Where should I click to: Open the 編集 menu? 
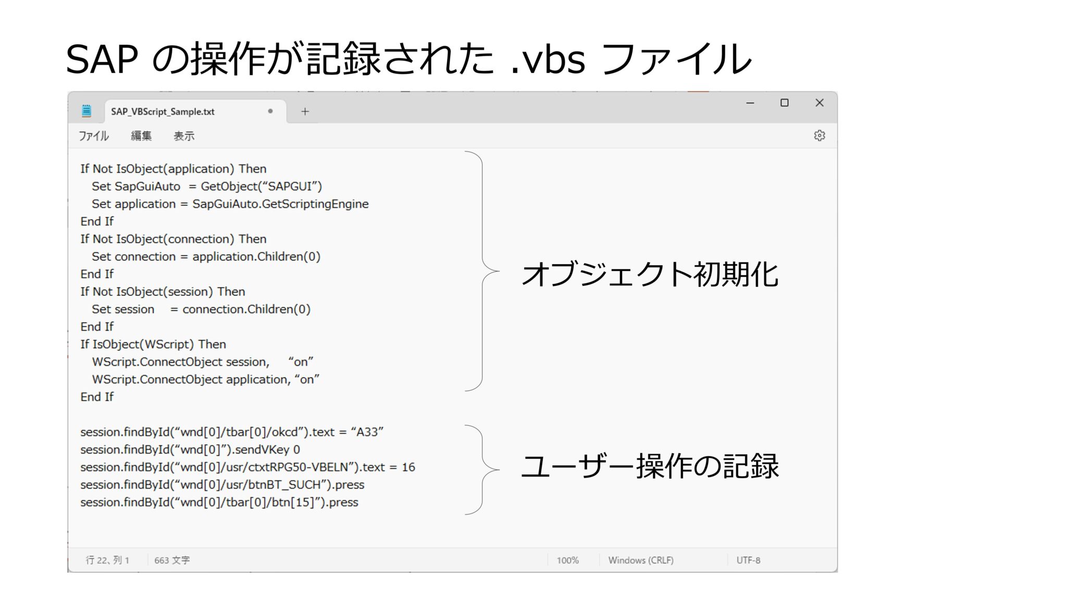click(x=142, y=136)
